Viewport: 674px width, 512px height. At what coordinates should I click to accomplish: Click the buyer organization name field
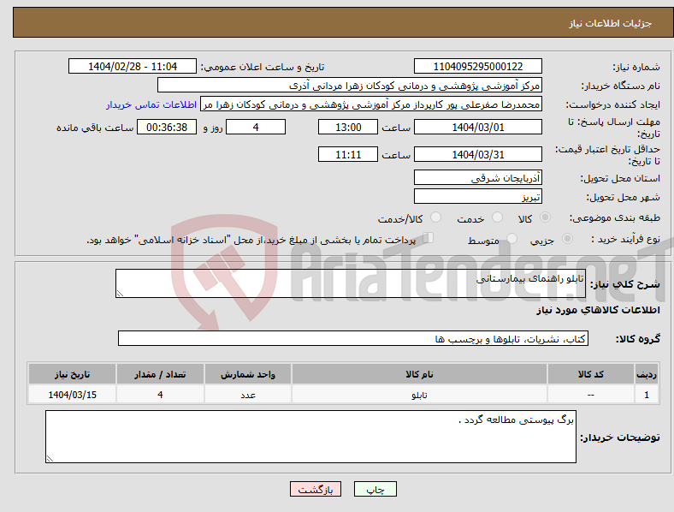click(350, 85)
